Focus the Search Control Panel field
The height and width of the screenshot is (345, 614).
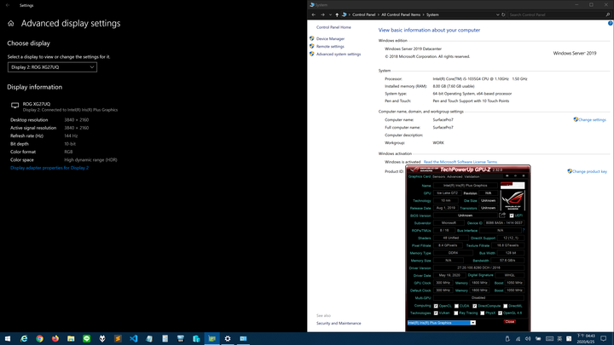(x=559, y=14)
